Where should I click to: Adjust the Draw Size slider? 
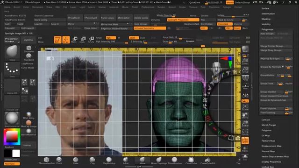point(178,42)
